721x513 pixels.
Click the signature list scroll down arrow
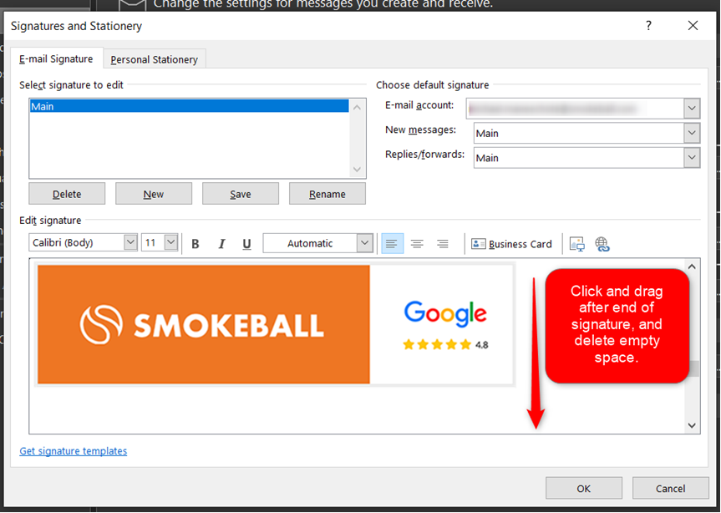(x=357, y=170)
